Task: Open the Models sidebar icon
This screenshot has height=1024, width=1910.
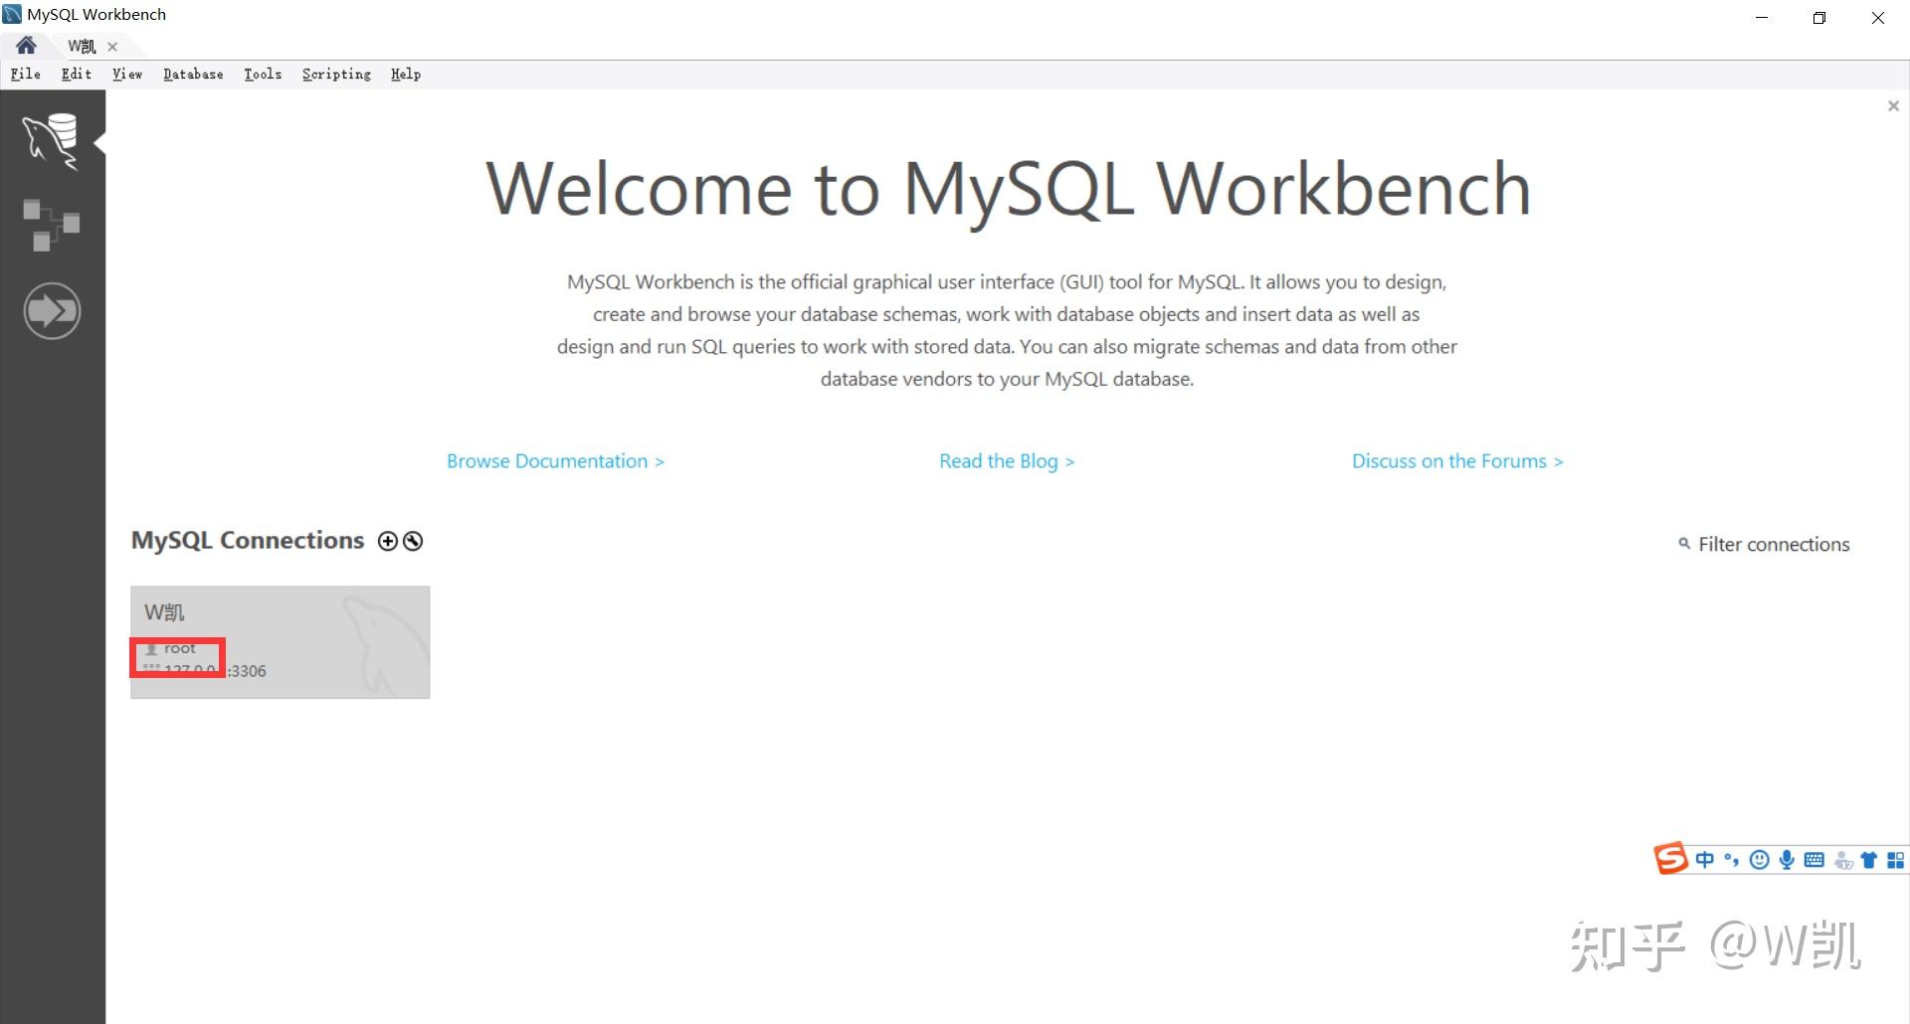Action: (51, 225)
